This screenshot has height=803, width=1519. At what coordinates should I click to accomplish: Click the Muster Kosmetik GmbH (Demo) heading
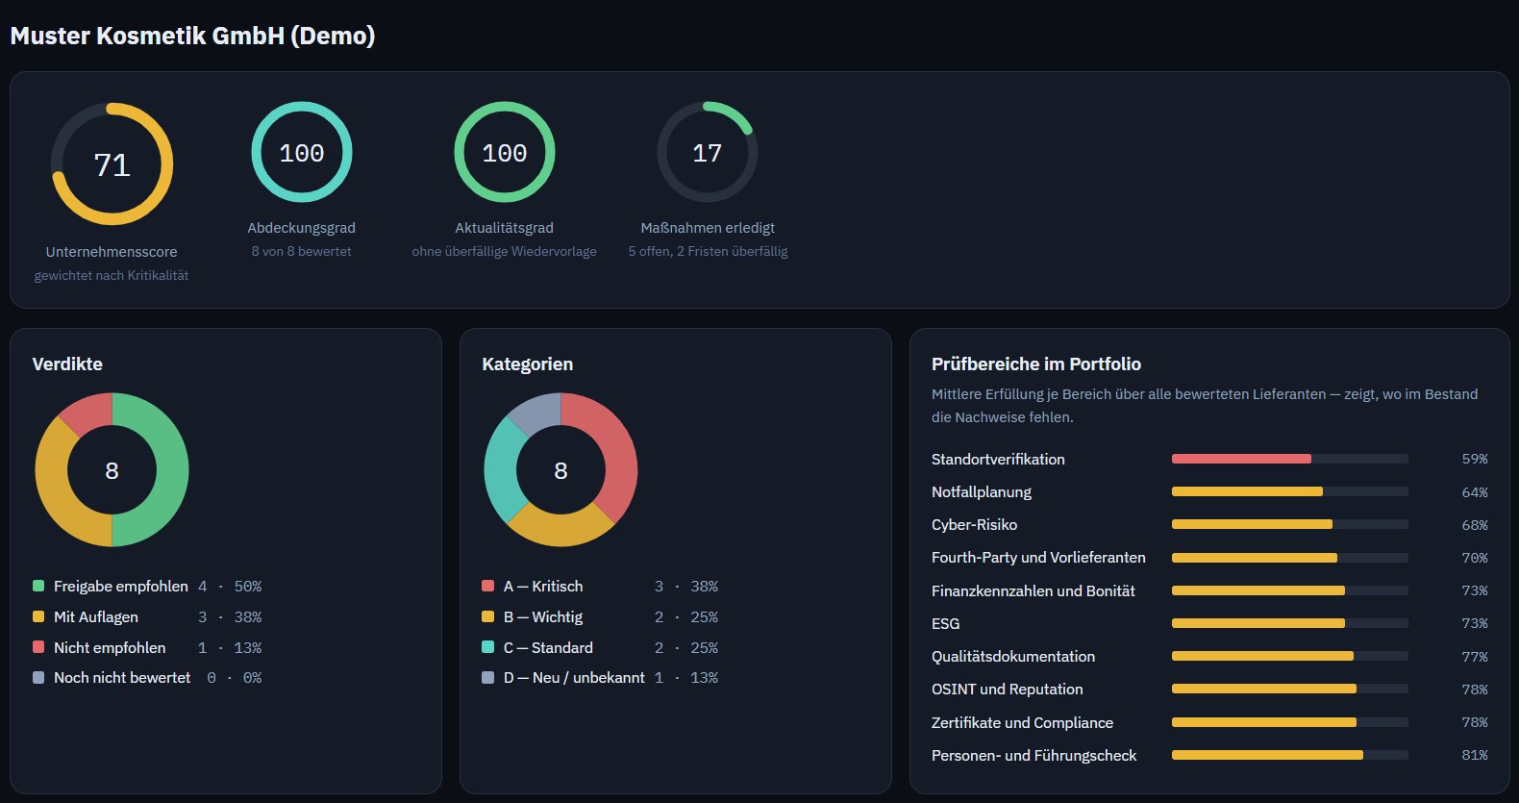click(x=192, y=36)
